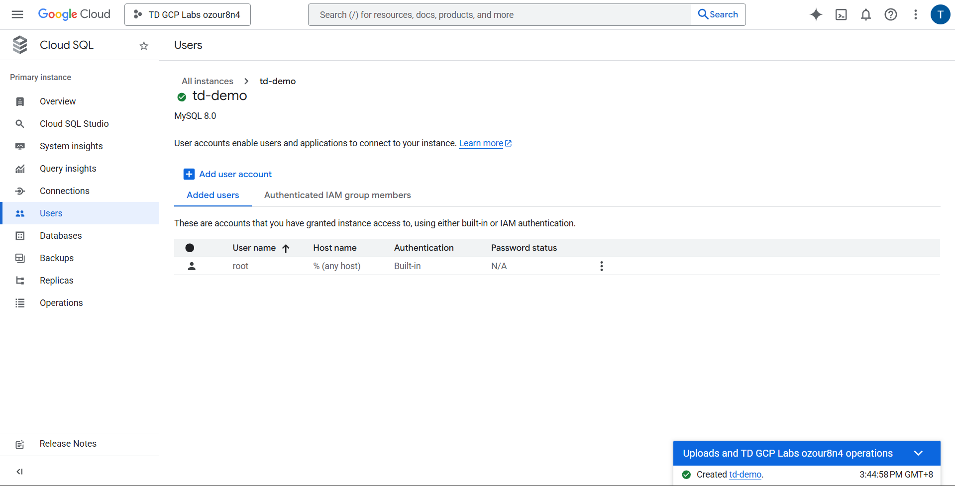The image size is (955, 486).
Task: Sort the table by User name column
Action: 254,248
